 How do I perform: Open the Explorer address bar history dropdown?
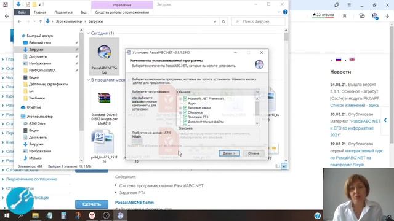pyautogui.click(x=215, y=21)
